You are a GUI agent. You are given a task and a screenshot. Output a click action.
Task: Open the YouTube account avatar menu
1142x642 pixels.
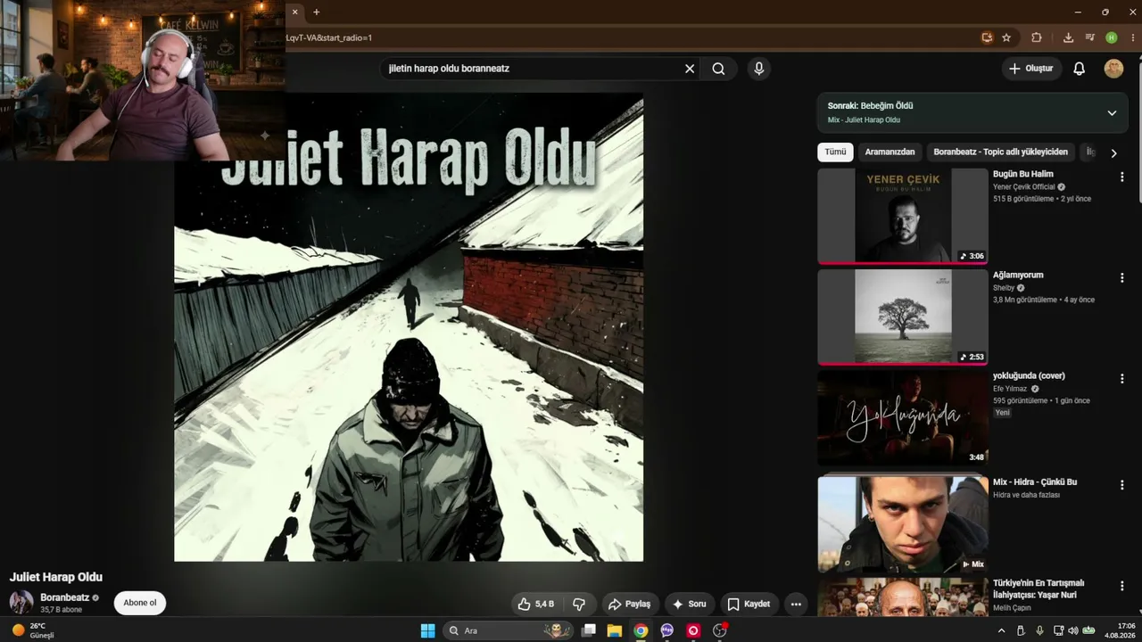point(1113,69)
